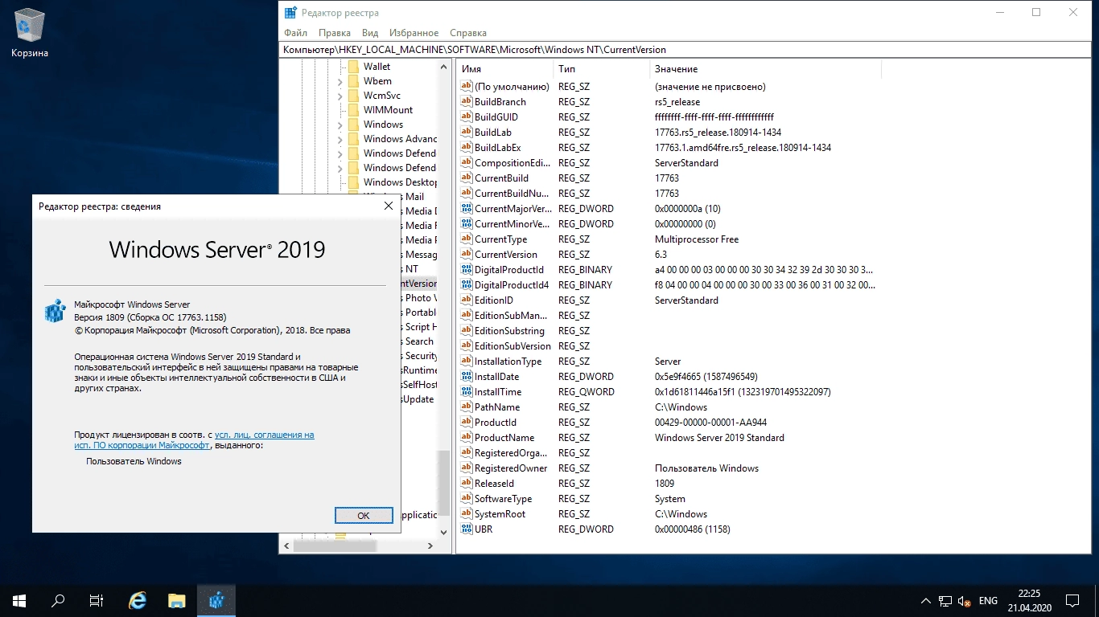Open taskbar search magnifier

pyautogui.click(x=58, y=600)
